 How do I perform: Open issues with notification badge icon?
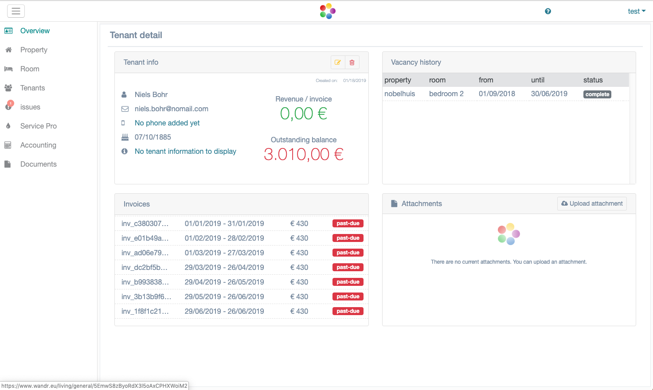(x=8, y=107)
